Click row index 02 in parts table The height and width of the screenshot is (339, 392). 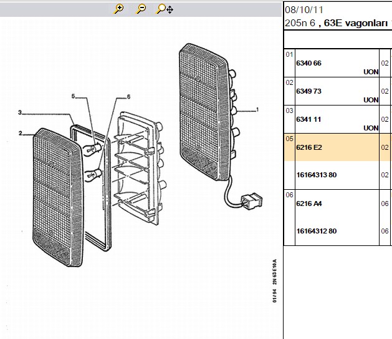(x=289, y=82)
